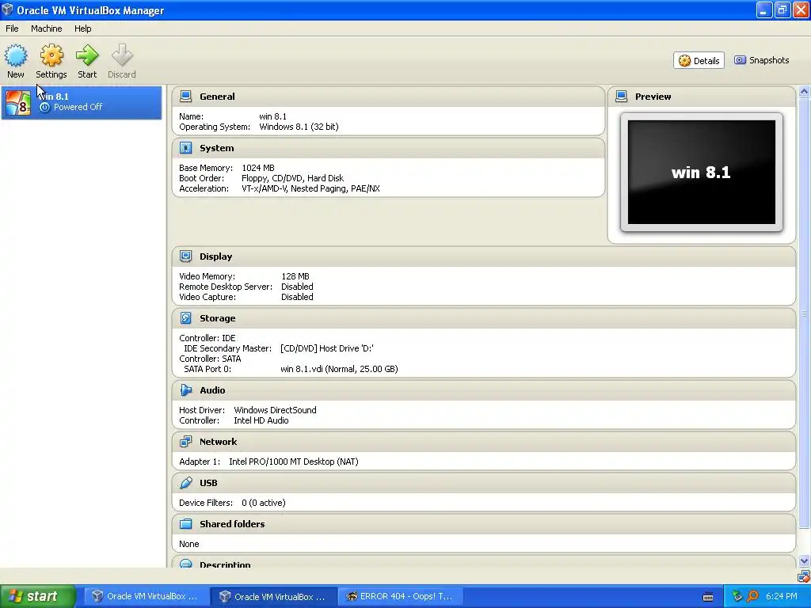Image resolution: width=811 pixels, height=608 pixels.
Task: Click 'Windows DirectSound' host driver value
Action: click(x=275, y=410)
